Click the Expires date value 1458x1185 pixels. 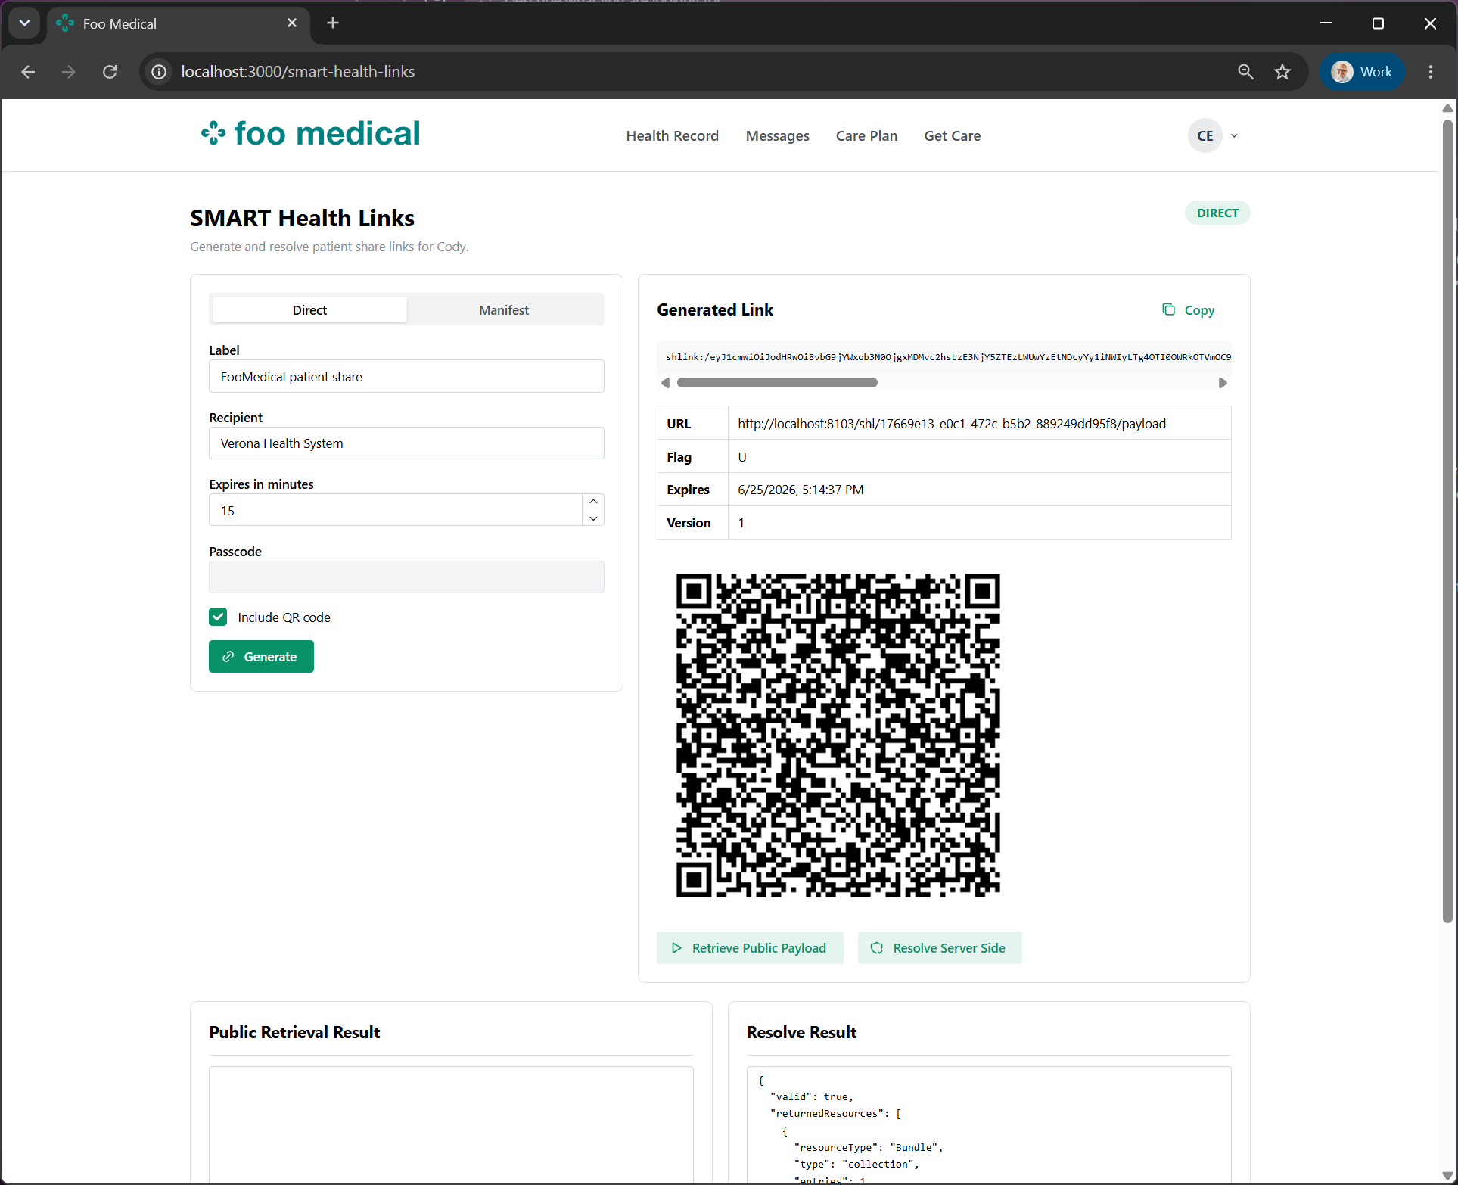(x=801, y=490)
